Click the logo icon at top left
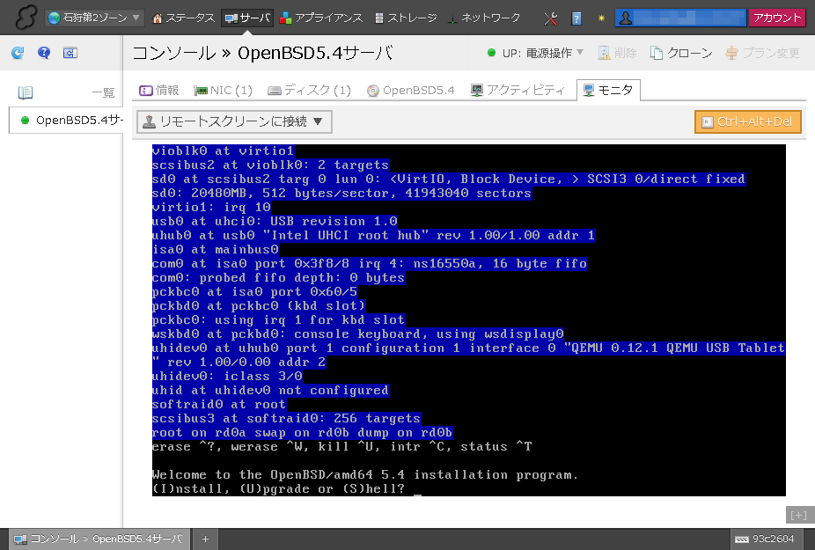Screen dimensions: 815x550 pyautogui.click(x=22, y=18)
